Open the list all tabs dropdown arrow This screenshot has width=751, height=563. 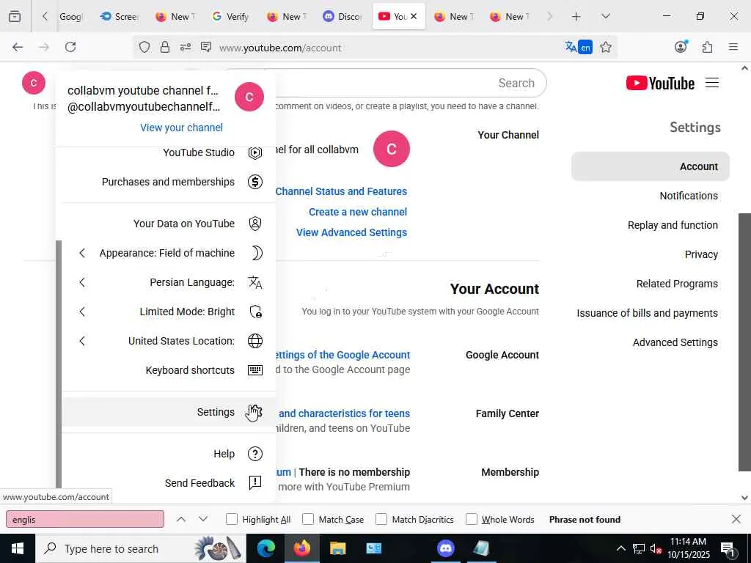click(605, 16)
